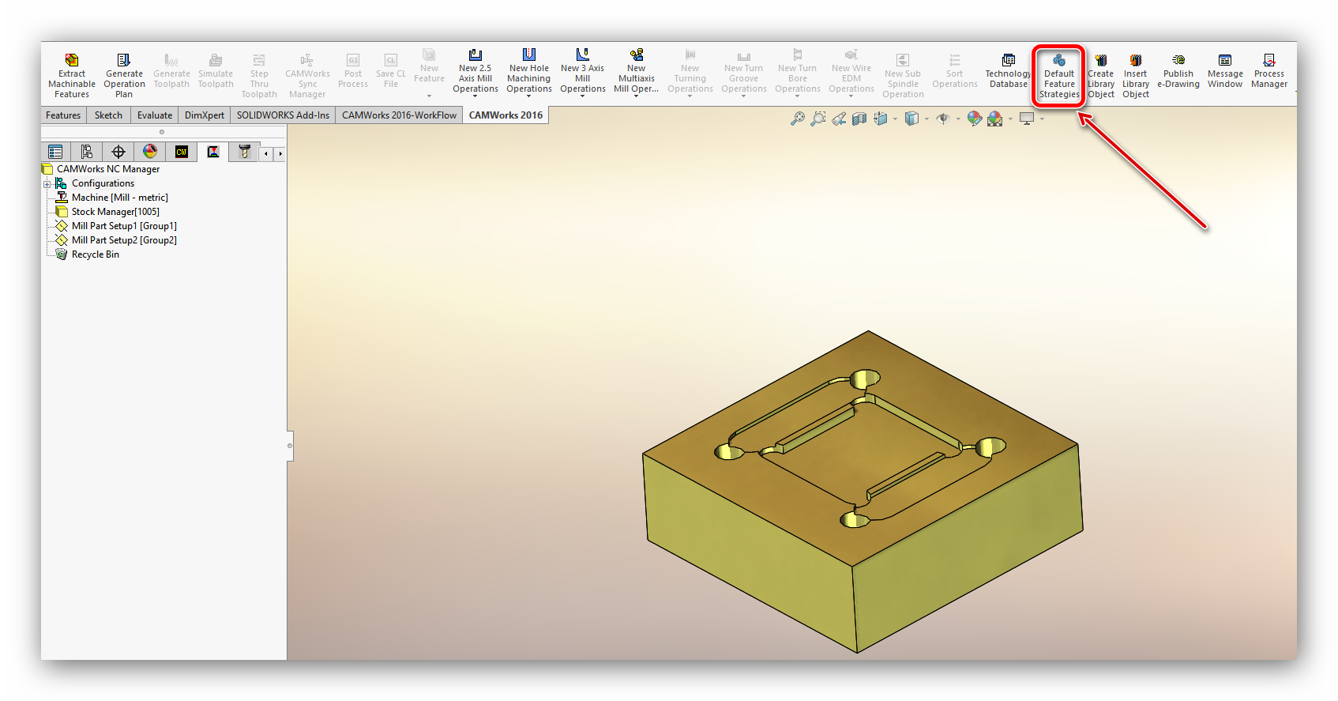Open the Display Style dropdown arrow

[926, 119]
